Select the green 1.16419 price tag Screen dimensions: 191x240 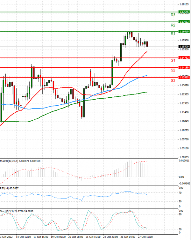184,32
